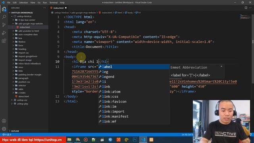Viewport: 254px width, 143px height.
Task: Open the Explorer view in activity bar
Action: 4,9
